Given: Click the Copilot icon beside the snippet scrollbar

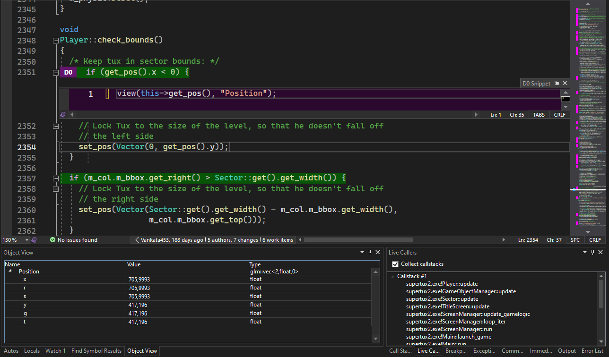Looking at the screenshot, I should [63, 114].
